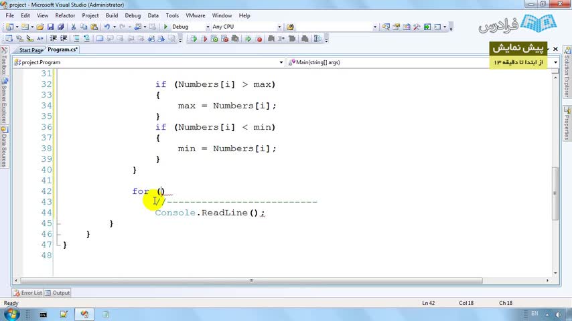572x321 pixels.
Task: Expand the Solution Explorer side tab
Action: tap(567, 72)
